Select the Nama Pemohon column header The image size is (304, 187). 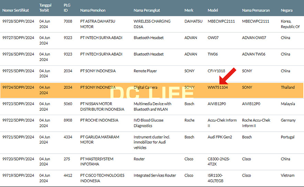point(93,10)
